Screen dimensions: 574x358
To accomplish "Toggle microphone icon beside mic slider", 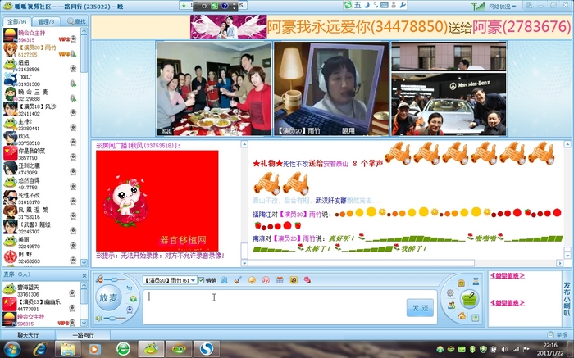I will point(99,279).
